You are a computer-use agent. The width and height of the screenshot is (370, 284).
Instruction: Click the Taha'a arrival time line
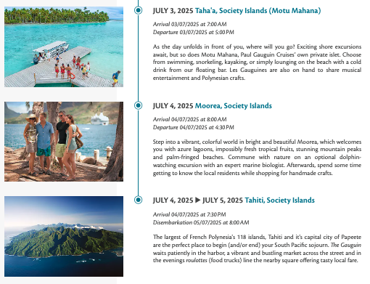tap(189, 24)
